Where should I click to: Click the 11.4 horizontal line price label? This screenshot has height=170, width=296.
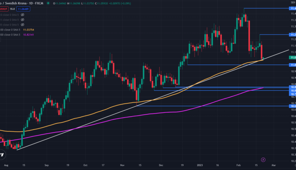292,8
